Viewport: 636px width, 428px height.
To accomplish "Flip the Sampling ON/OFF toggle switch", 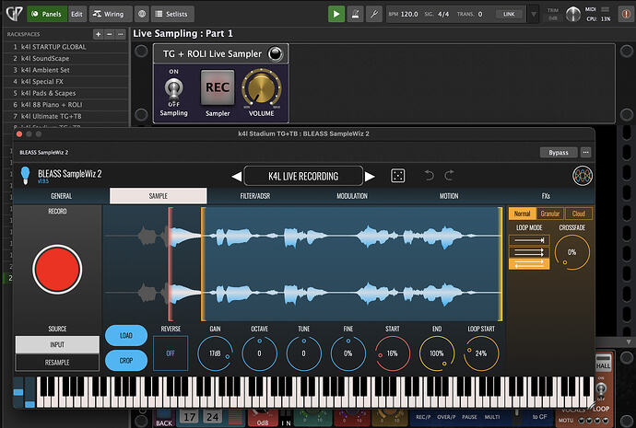I will (x=173, y=89).
